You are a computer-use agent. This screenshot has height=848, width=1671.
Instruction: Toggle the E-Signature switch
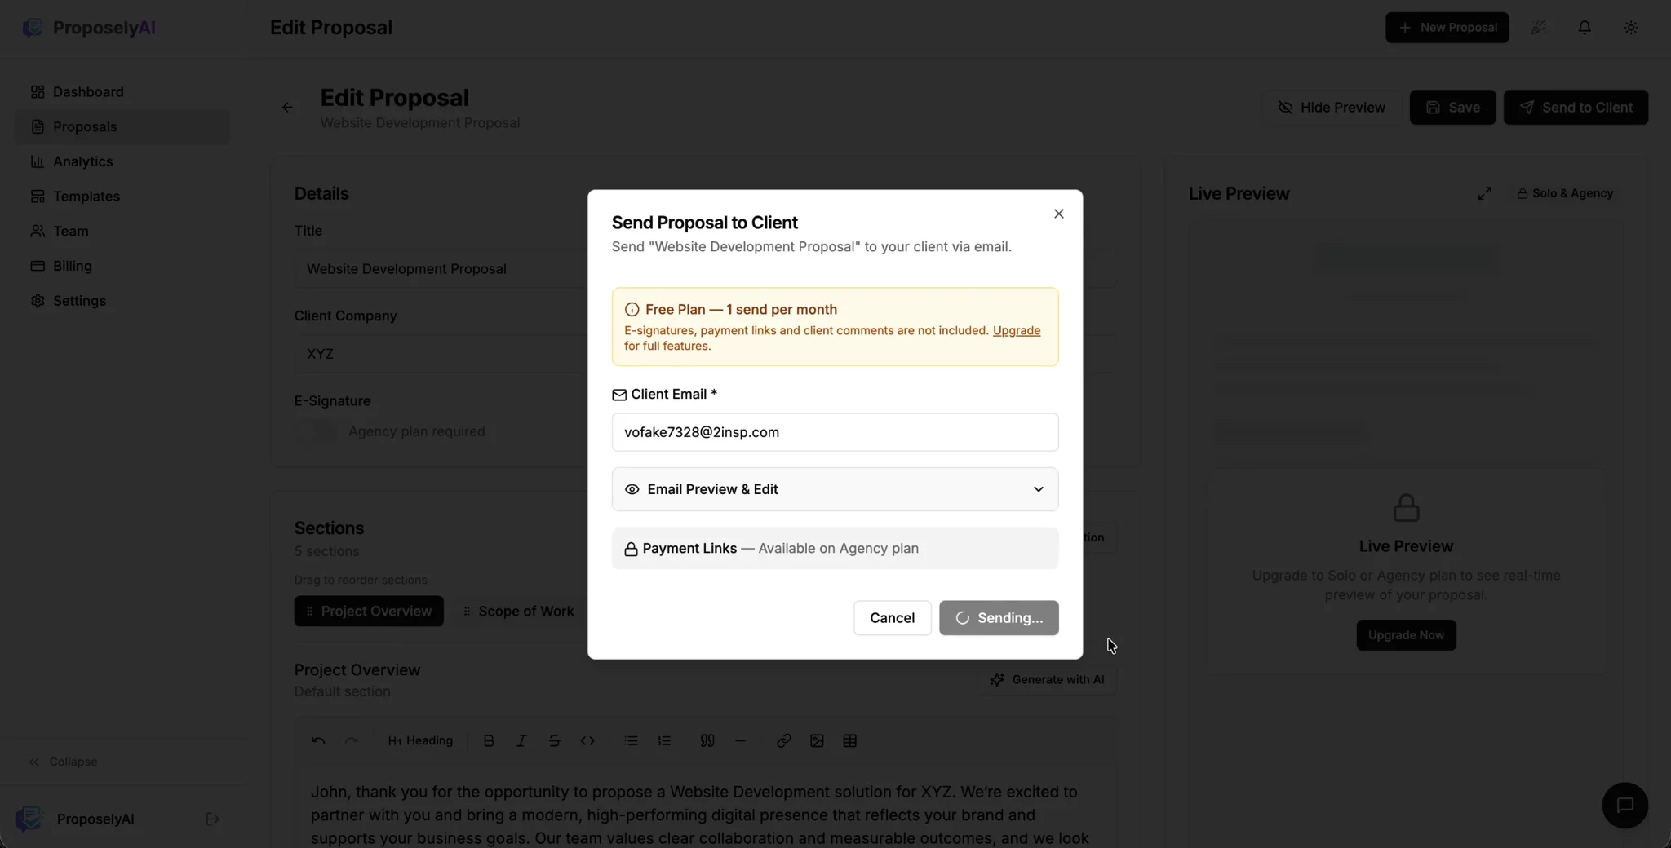(315, 431)
